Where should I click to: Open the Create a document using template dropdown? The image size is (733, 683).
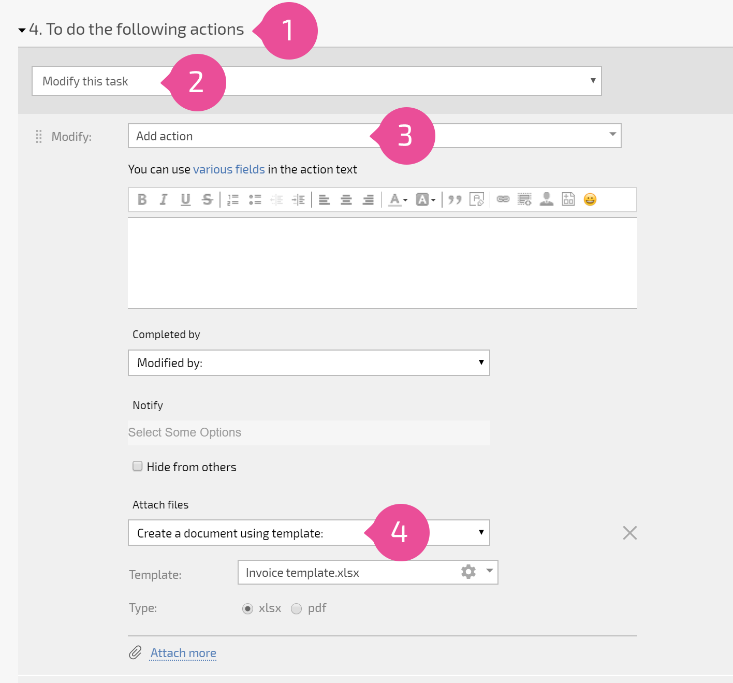pos(309,533)
